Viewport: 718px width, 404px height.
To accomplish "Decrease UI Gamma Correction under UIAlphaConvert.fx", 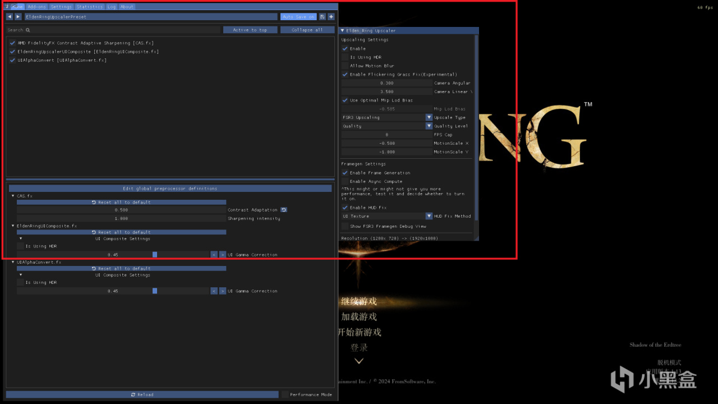I will [214, 291].
